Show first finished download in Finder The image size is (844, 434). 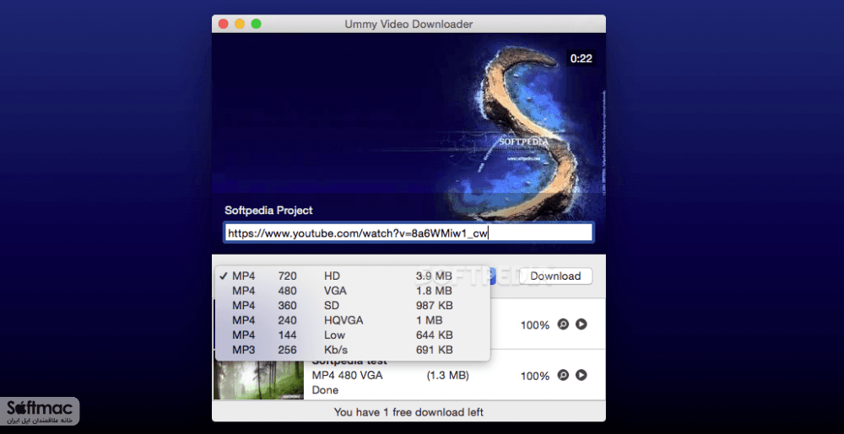pos(563,324)
